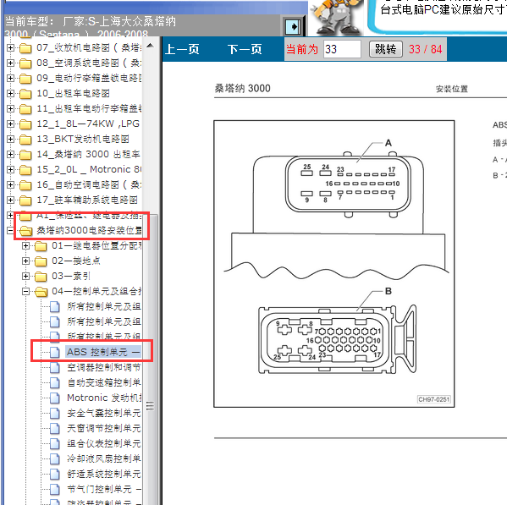Click the tree panel scrollbar grip handle

click(x=150, y=405)
